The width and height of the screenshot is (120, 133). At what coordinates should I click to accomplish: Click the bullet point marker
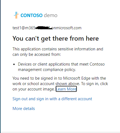[14, 64]
